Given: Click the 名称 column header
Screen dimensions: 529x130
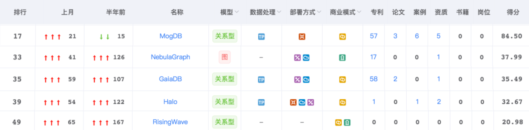Looking at the screenshot, I should click(x=177, y=12).
